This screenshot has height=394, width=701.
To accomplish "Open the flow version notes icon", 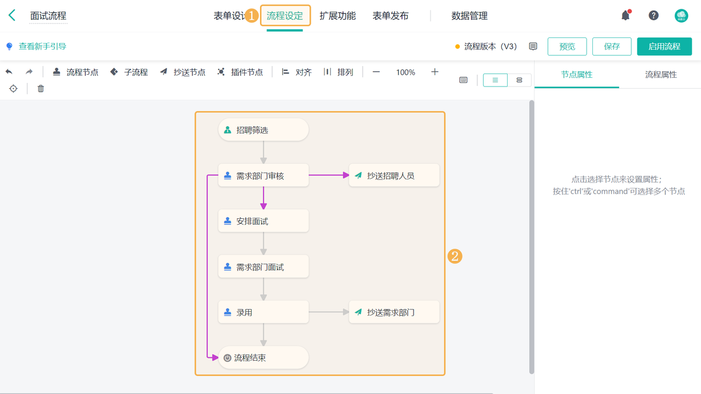I will [533, 47].
